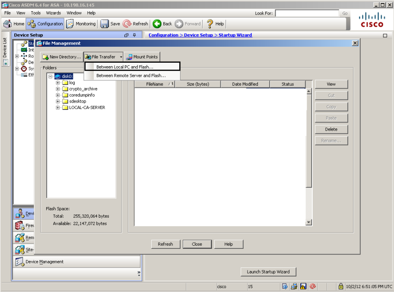Expand the LOCAL-CA-SERVER folder node

click(58, 107)
